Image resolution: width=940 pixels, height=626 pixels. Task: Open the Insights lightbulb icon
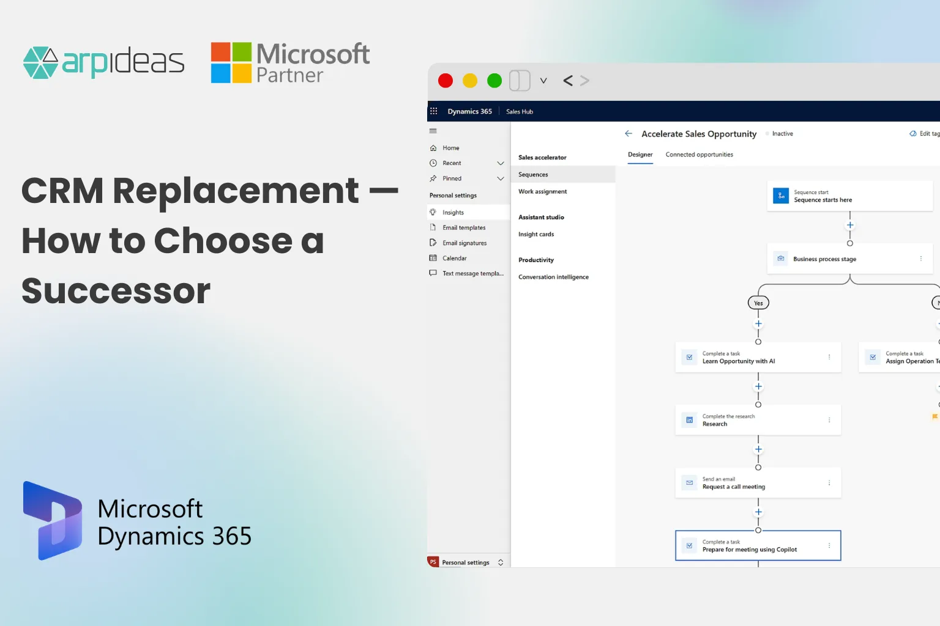tap(433, 212)
